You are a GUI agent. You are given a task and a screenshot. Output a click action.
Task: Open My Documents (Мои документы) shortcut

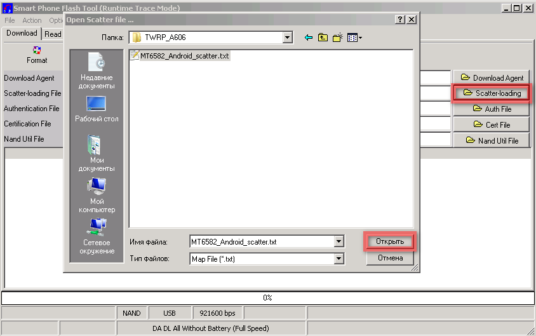97,153
